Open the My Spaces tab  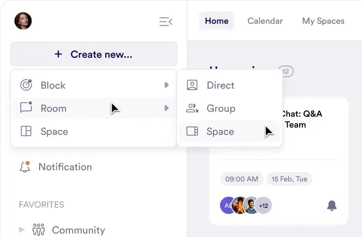pos(323,21)
